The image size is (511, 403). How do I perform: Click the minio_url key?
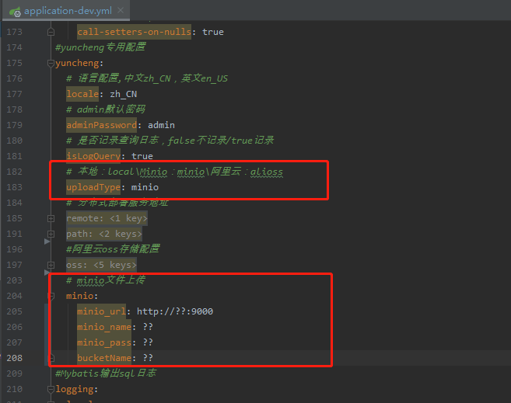pos(102,311)
